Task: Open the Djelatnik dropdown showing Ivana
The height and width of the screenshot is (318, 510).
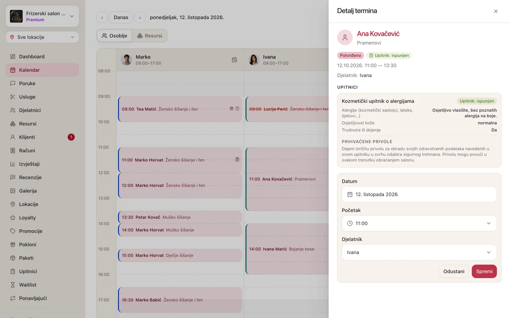Action: click(x=419, y=252)
